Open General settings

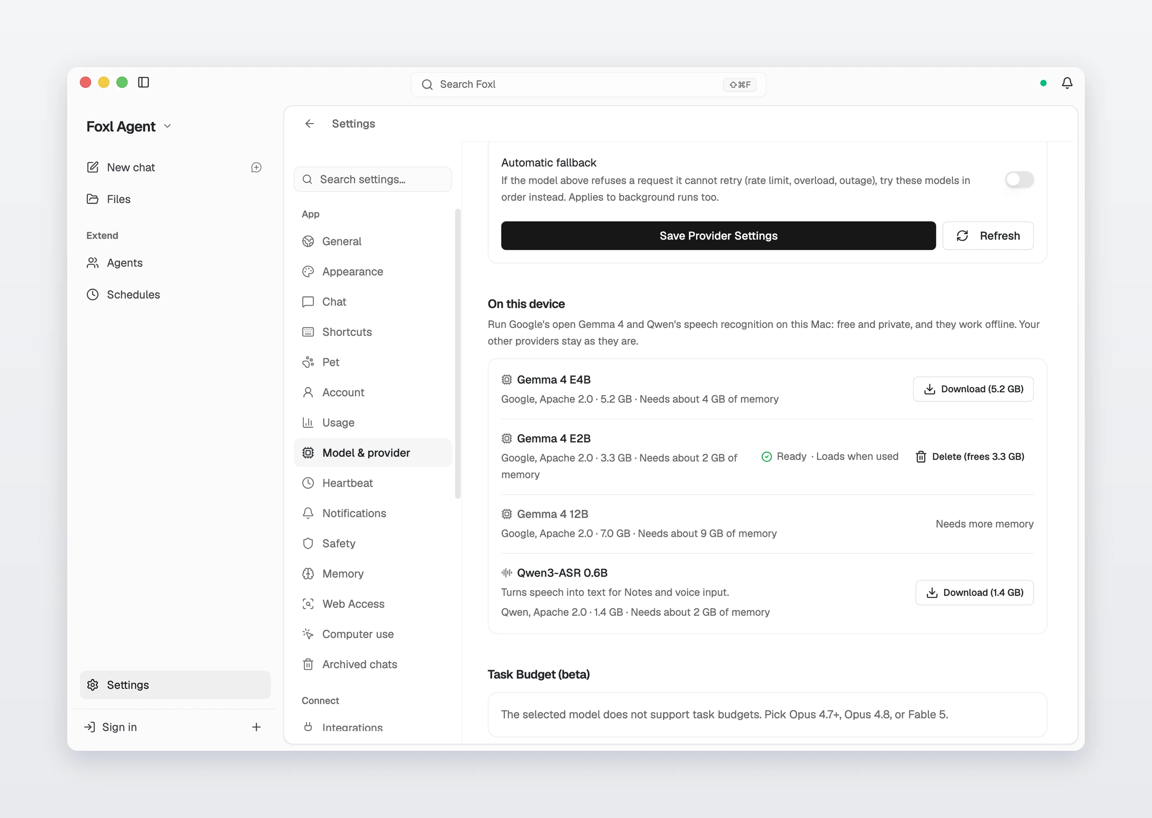[x=372, y=241]
